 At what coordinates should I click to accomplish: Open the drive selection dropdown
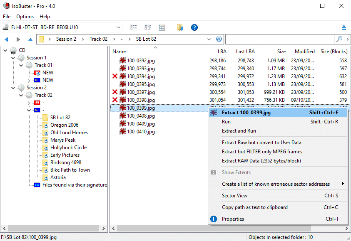click(x=118, y=27)
